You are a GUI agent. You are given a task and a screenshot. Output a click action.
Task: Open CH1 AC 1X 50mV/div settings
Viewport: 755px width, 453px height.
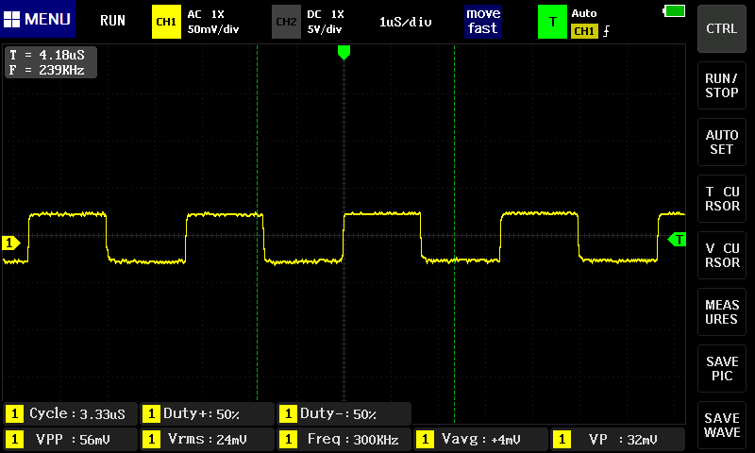(212, 22)
